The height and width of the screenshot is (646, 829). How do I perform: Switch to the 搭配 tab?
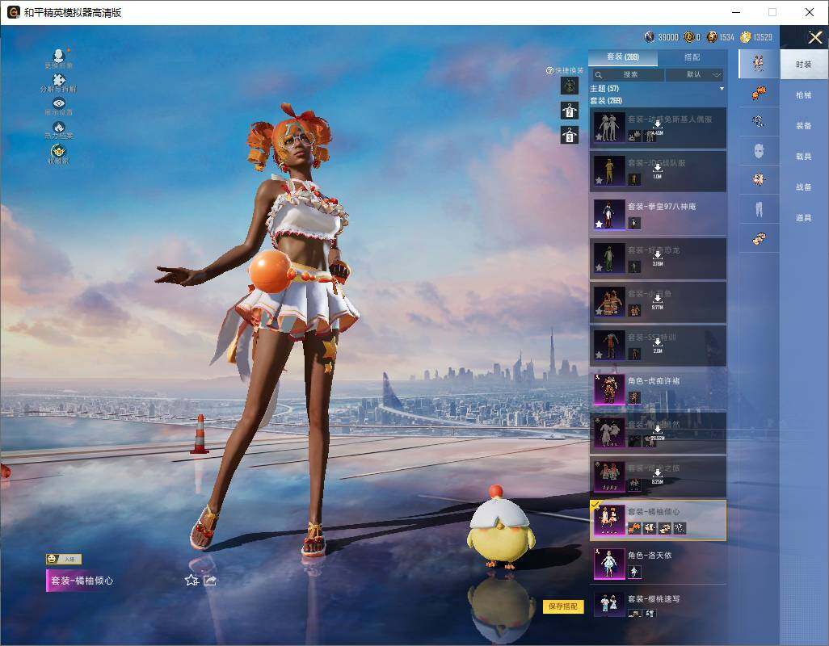click(x=692, y=57)
